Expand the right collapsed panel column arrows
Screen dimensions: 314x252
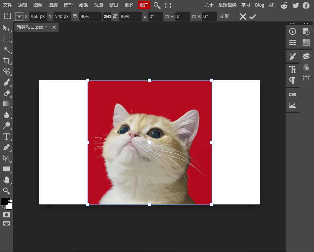(306, 23)
